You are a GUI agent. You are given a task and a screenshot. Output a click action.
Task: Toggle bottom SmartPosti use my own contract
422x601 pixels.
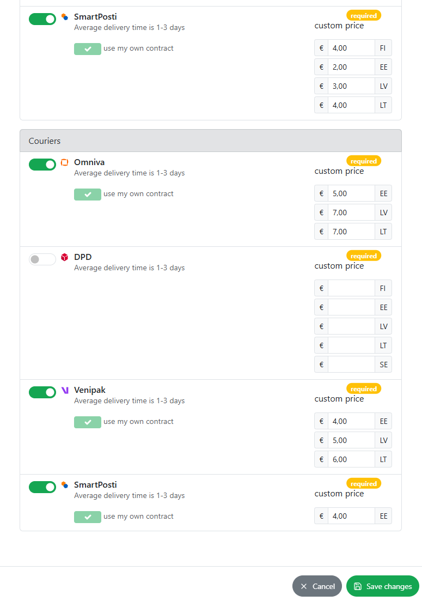pos(88,517)
